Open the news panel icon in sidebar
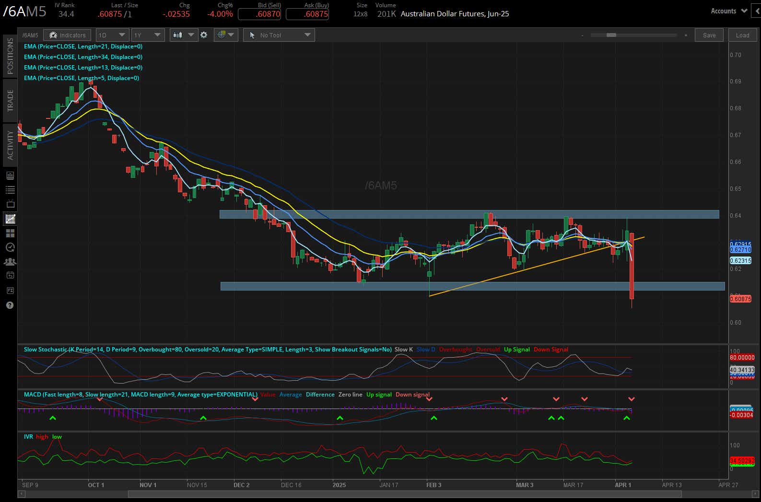Image resolution: width=761 pixels, height=502 pixels. [x=10, y=175]
